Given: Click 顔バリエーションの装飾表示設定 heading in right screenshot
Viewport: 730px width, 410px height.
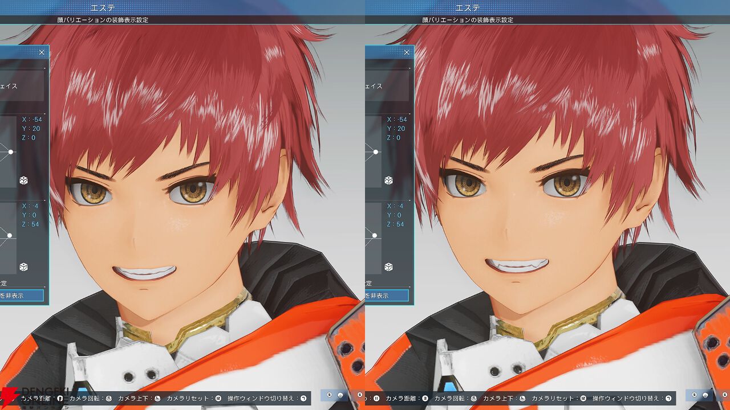Looking at the screenshot, I should coord(467,20).
